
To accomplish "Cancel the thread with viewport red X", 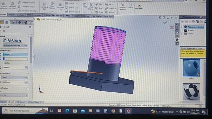I will (x=172, y=27).
